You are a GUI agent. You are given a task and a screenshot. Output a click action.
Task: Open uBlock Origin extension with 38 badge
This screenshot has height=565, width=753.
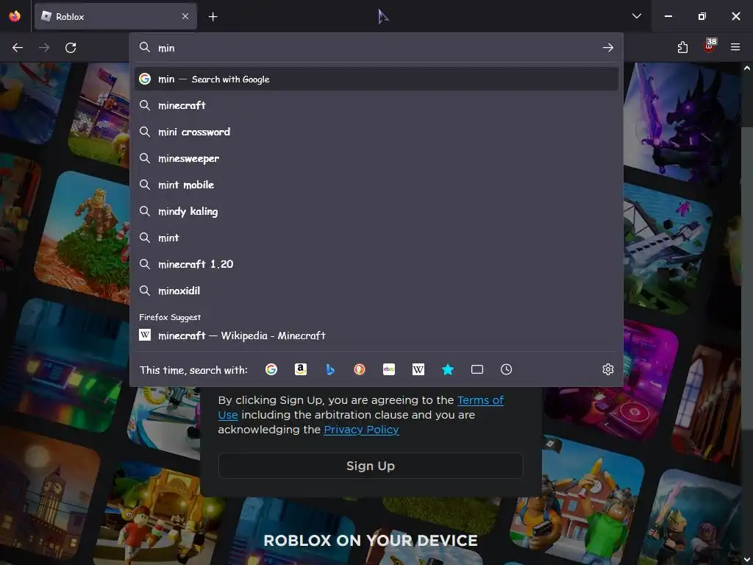point(709,46)
